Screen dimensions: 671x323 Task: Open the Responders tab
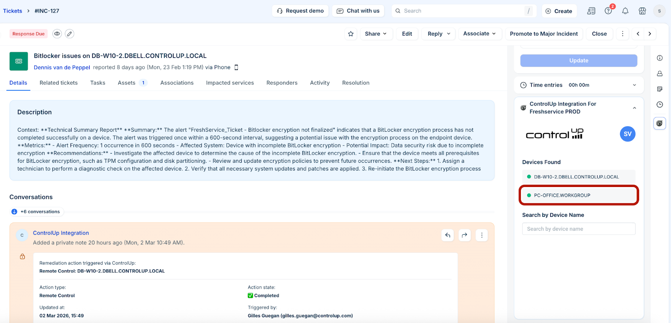click(282, 83)
